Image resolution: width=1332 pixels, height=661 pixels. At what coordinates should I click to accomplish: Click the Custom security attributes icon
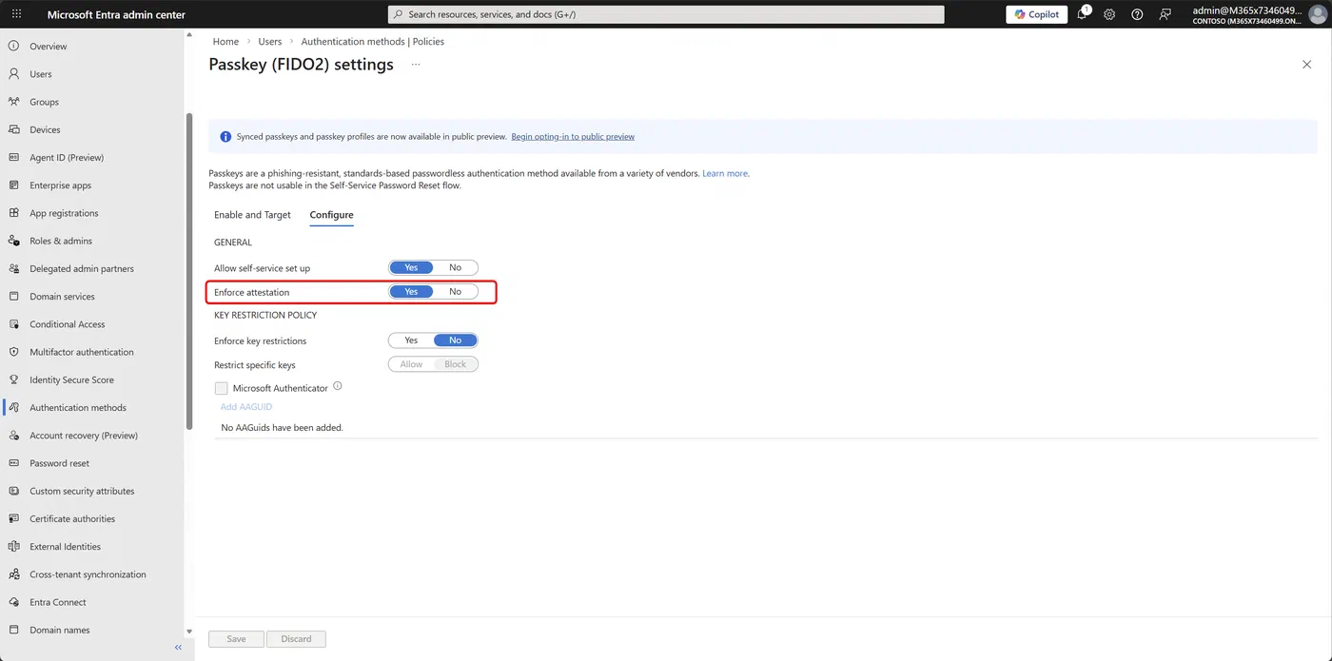click(x=13, y=491)
